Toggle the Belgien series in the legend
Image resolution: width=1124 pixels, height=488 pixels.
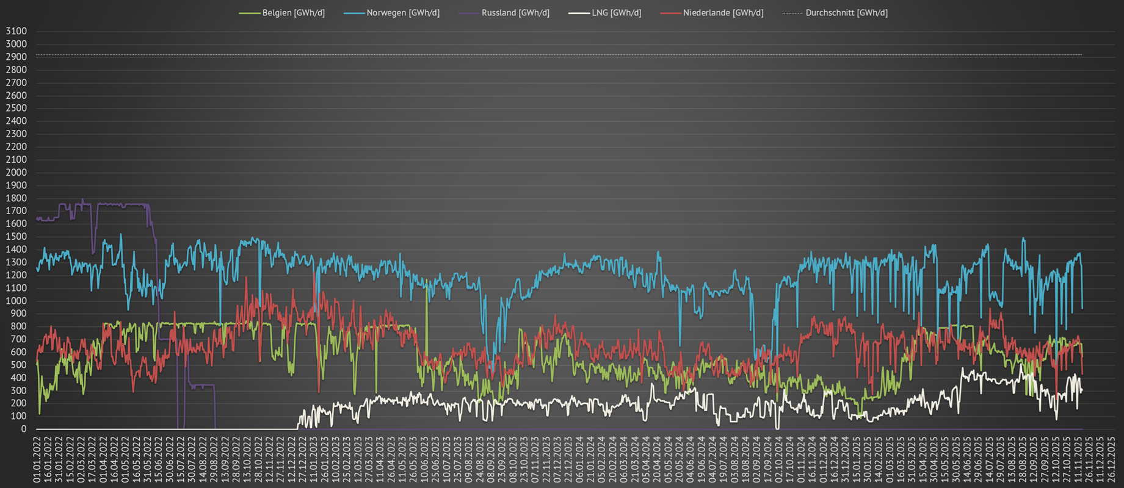293,13
